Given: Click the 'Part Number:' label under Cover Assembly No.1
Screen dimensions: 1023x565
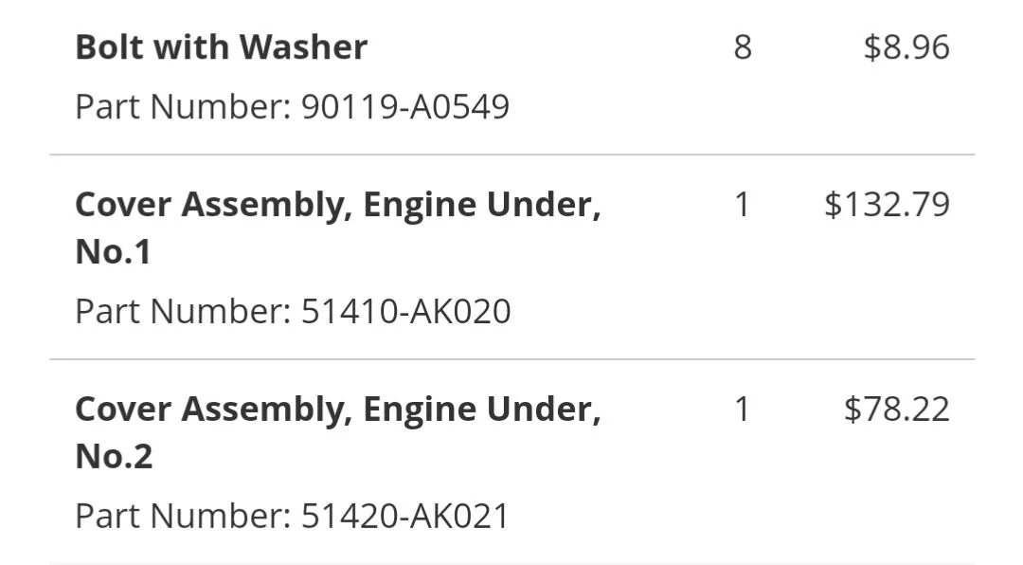Looking at the screenshot, I should pos(184,311).
